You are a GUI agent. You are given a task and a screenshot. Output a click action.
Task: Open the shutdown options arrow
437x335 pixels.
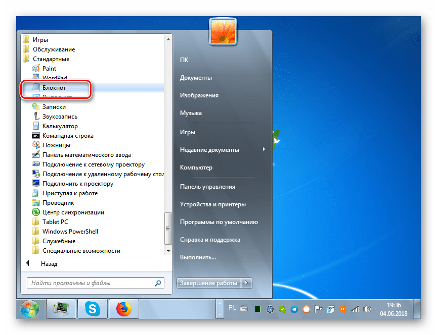(x=246, y=283)
